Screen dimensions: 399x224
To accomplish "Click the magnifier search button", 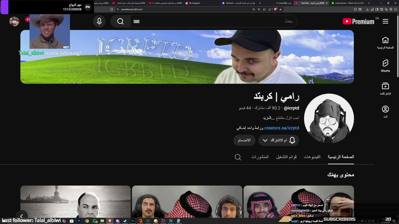I will click(x=120, y=21).
